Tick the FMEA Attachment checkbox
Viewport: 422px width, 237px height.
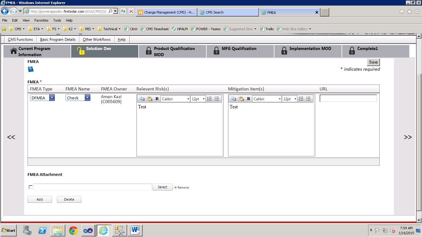pyautogui.click(x=30, y=187)
